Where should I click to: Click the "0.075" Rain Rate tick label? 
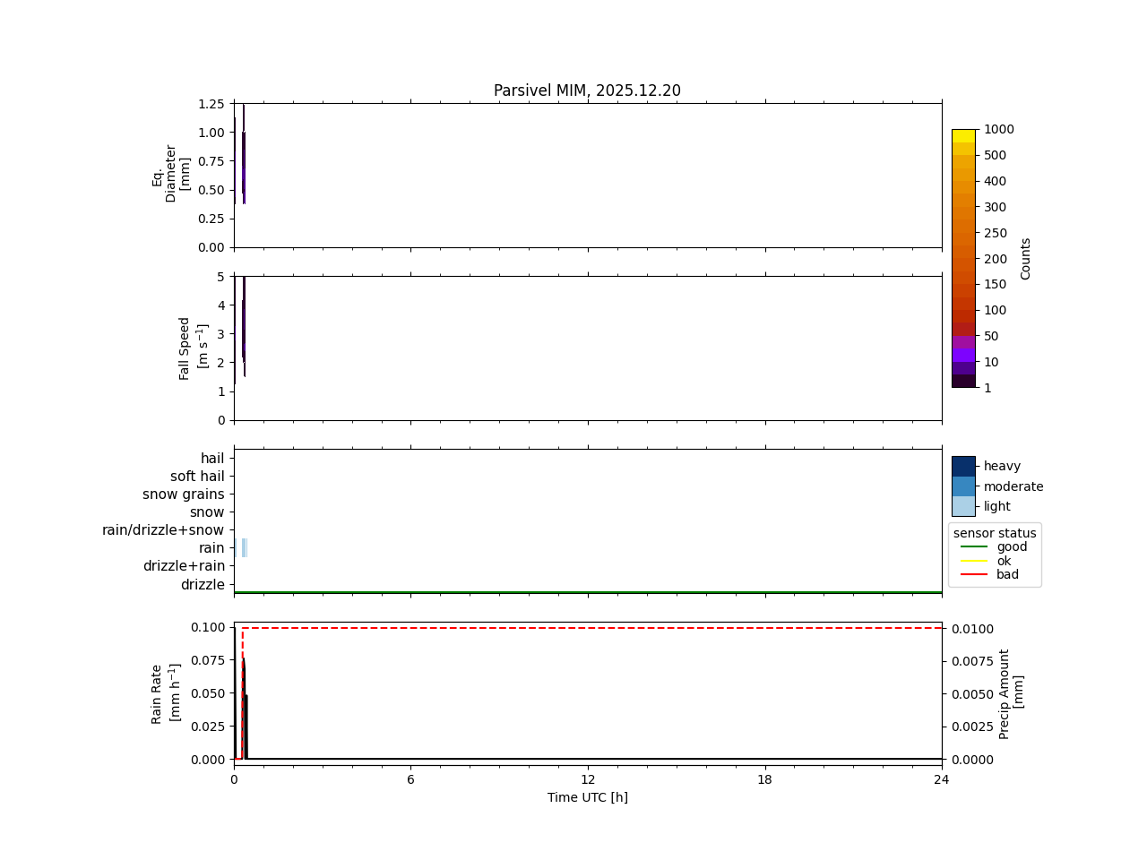point(209,660)
